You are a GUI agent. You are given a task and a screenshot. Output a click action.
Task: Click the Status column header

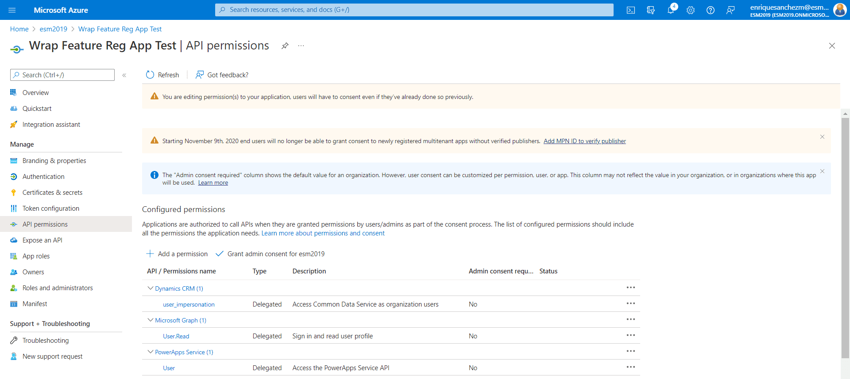[x=548, y=271]
